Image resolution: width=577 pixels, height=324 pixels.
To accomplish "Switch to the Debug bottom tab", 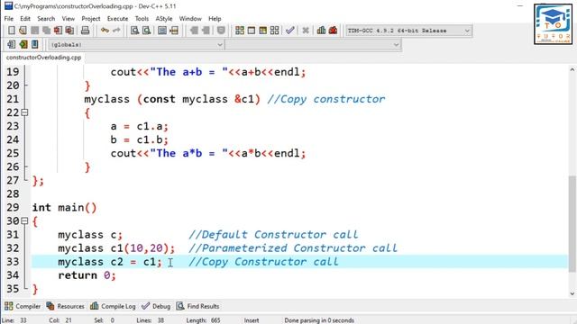I will [156, 306].
